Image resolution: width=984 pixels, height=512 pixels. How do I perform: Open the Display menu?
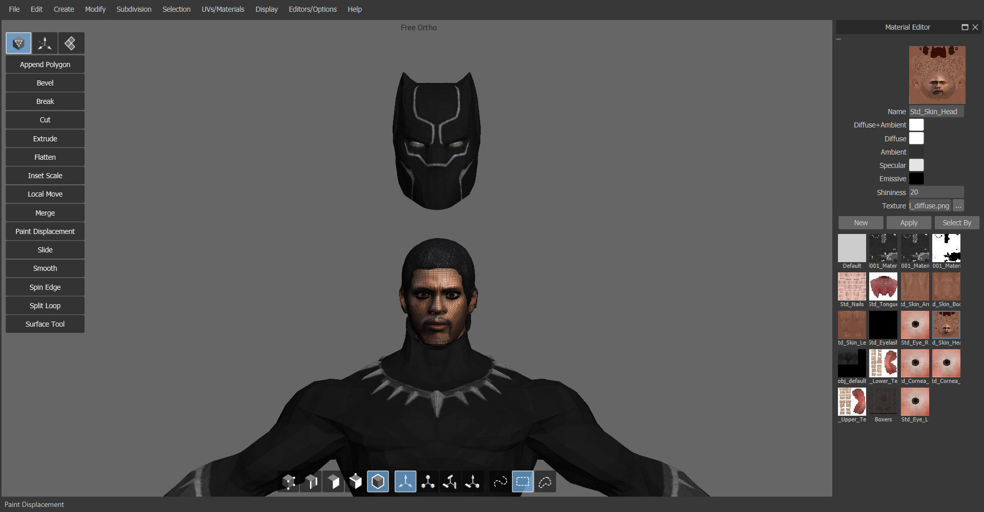[x=266, y=9]
